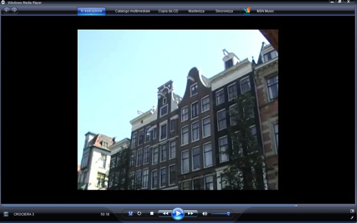The image size is (357, 223).
Task: Click the back navigation arrow
Action: 7,10
